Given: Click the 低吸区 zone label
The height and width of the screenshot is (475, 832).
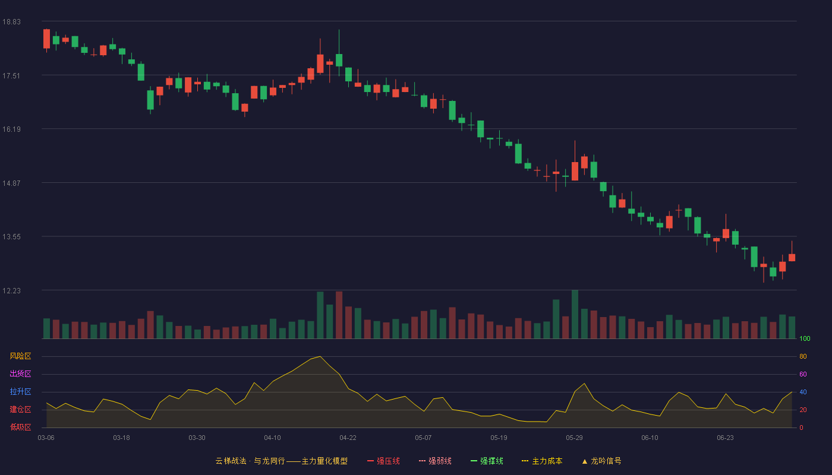Looking at the screenshot, I should [x=20, y=427].
